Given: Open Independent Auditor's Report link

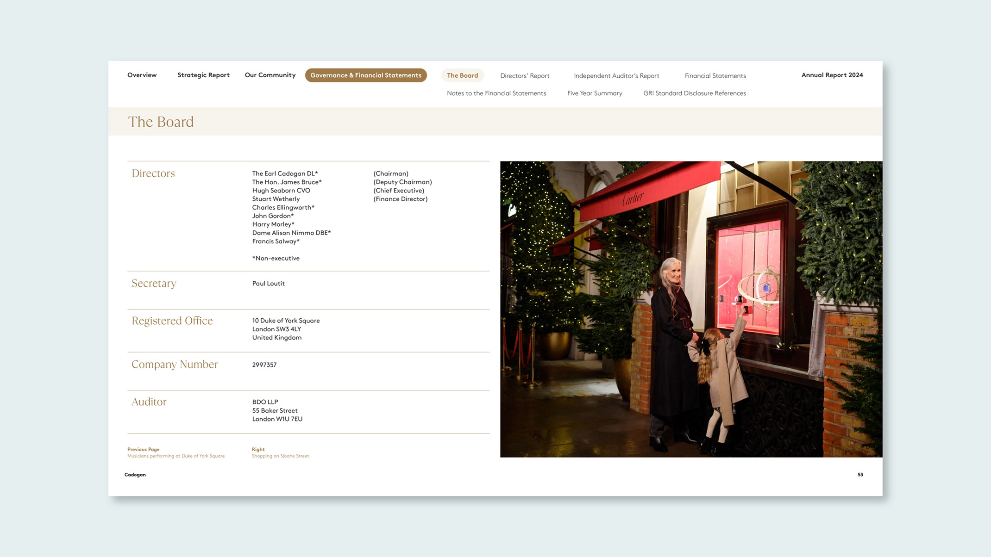Looking at the screenshot, I should 616,76.
